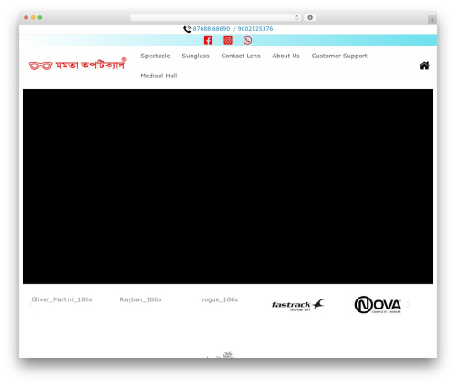Viewport: 456px width, 385px height.
Task: Open the Facebook social icon
Action: pos(208,40)
